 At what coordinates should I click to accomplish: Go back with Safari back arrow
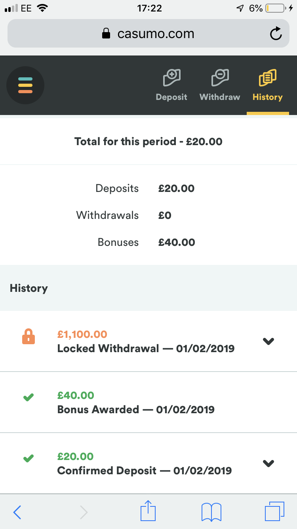point(17,512)
